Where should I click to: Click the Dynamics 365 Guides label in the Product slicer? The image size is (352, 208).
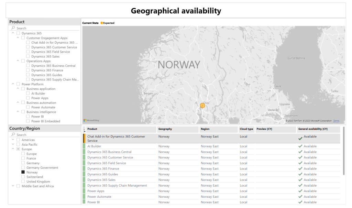pyautogui.click(x=47, y=75)
